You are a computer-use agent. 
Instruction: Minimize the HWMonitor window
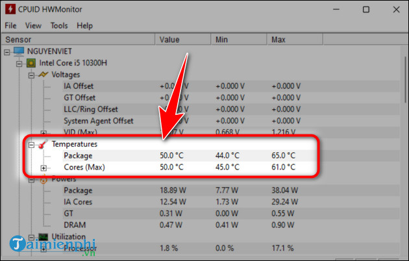click(336, 9)
